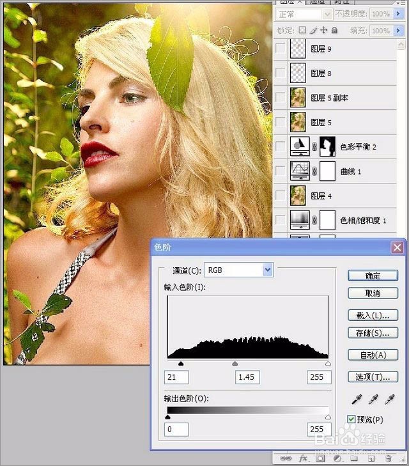The height and width of the screenshot is (466, 409).
Task: Pick the black point eyedropper in Levels
Action: pos(357,400)
